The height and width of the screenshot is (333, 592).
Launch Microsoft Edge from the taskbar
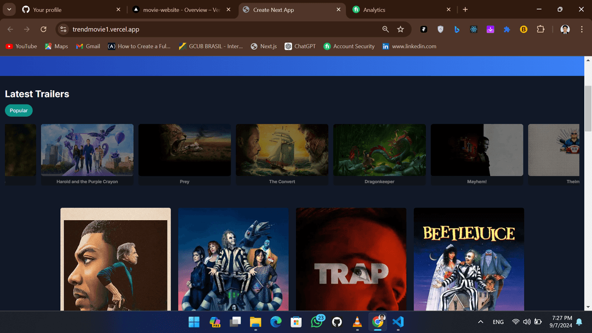276,321
